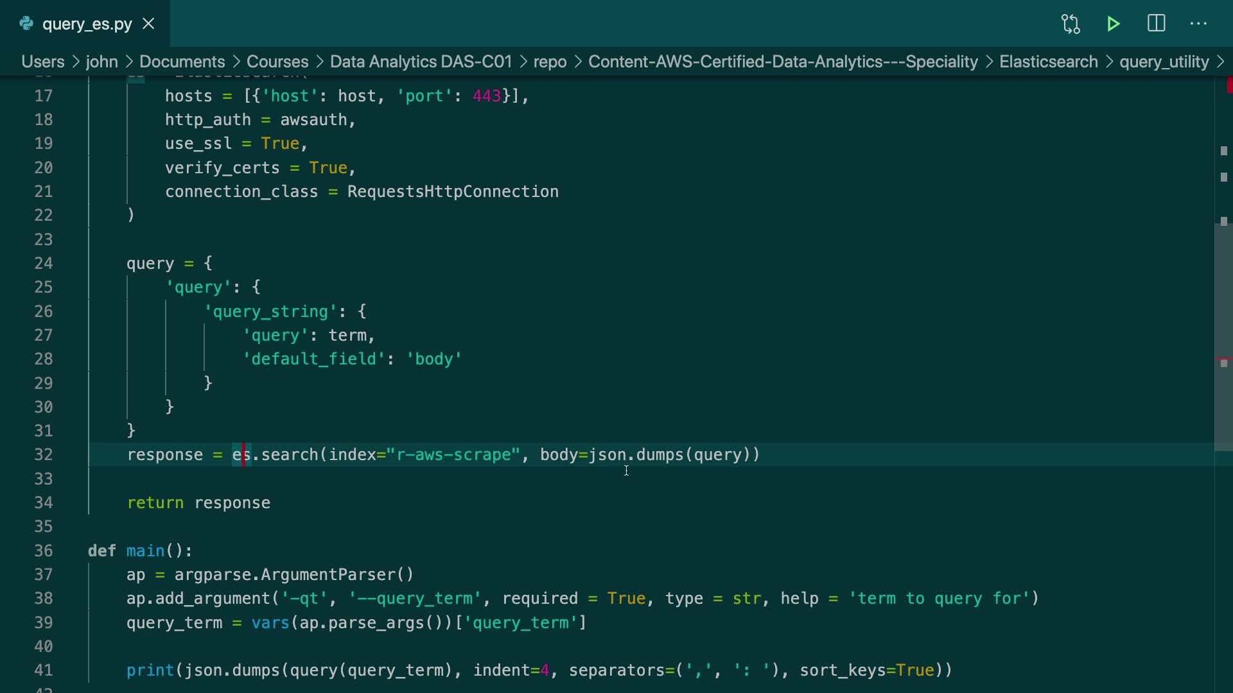The height and width of the screenshot is (693, 1233).
Task: Open the Users breadcrumb segment
Action: (42, 62)
